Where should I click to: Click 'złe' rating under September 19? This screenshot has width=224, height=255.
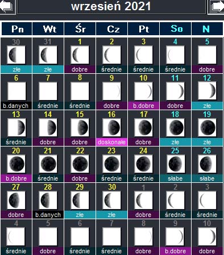[207, 142]
